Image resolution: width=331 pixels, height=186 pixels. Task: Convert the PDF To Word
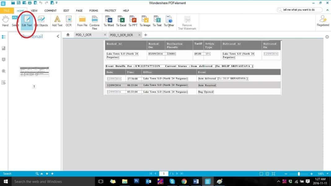pyautogui.click(x=109, y=21)
